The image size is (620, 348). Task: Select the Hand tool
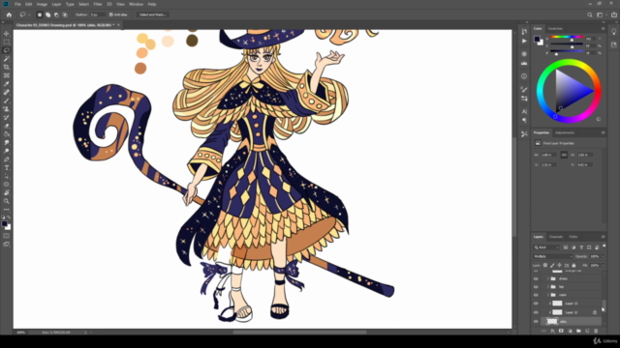(x=7, y=192)
